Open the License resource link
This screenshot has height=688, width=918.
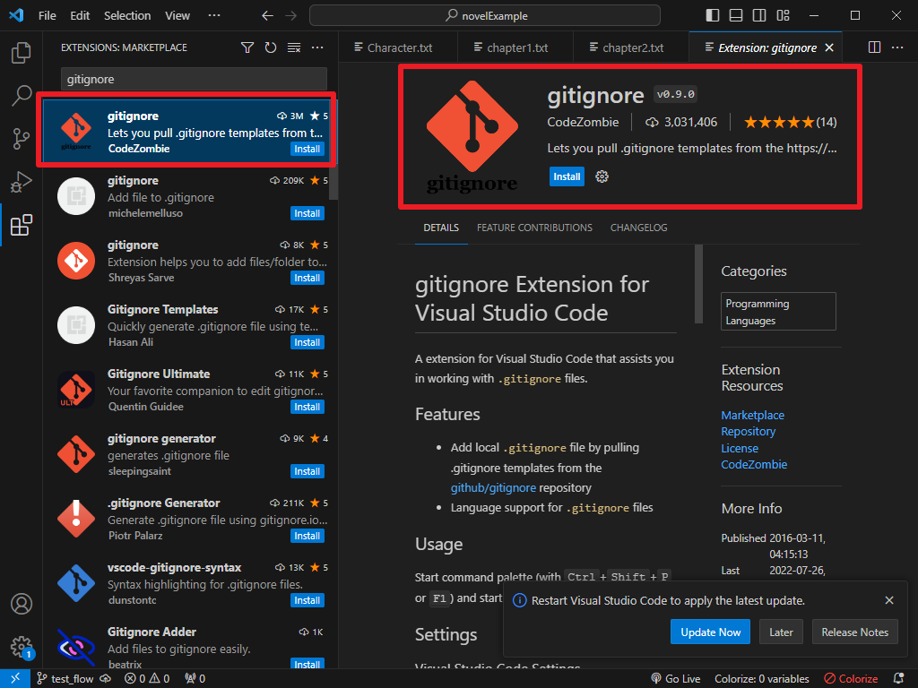[x=740, y=448]
